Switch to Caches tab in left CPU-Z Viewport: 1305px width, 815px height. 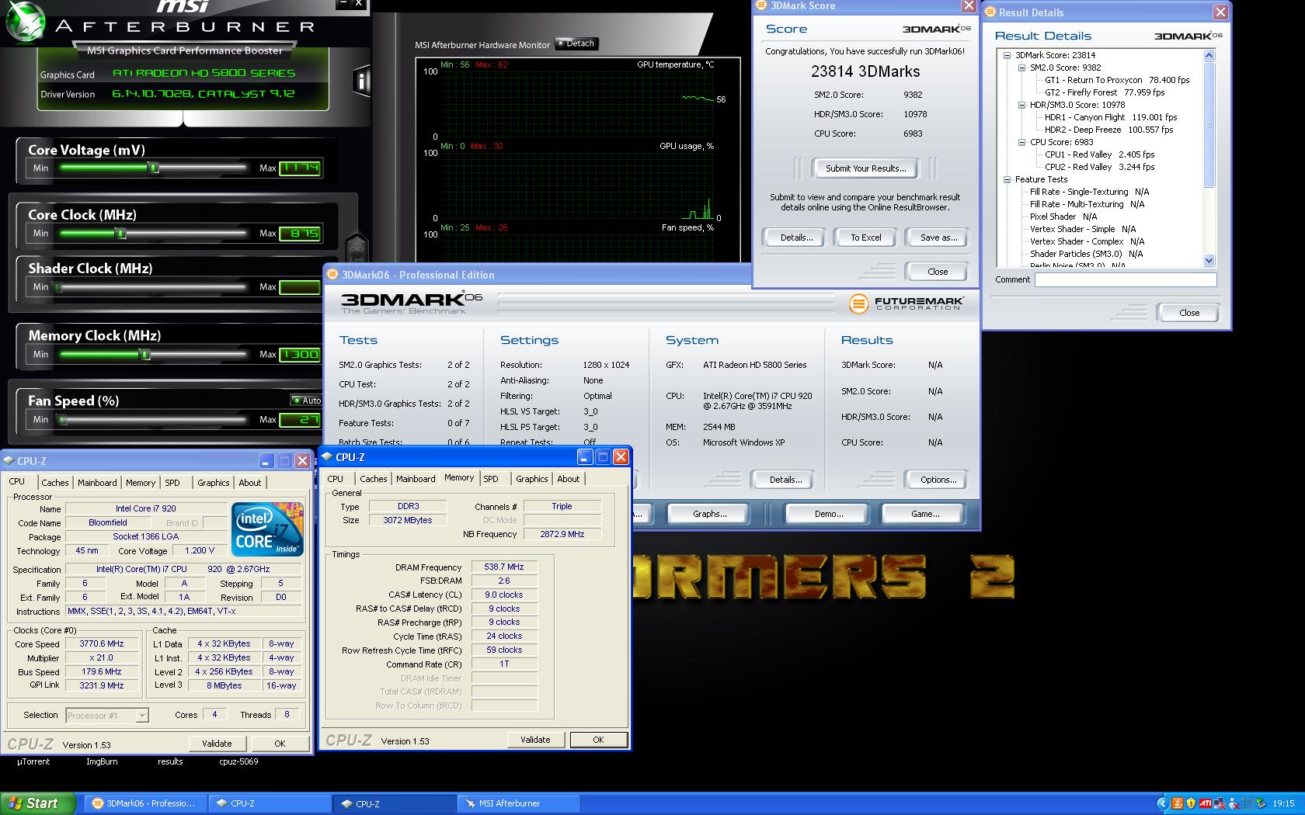54,483
